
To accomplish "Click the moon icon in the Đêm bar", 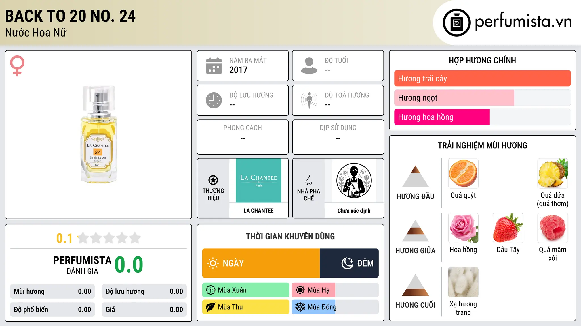I will coord(347,263).
